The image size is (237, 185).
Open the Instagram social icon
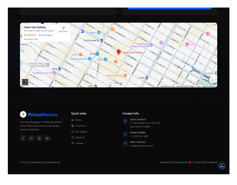[39, 138]
